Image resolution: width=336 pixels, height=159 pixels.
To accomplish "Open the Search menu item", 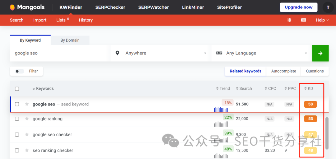I will click(16, 20).
